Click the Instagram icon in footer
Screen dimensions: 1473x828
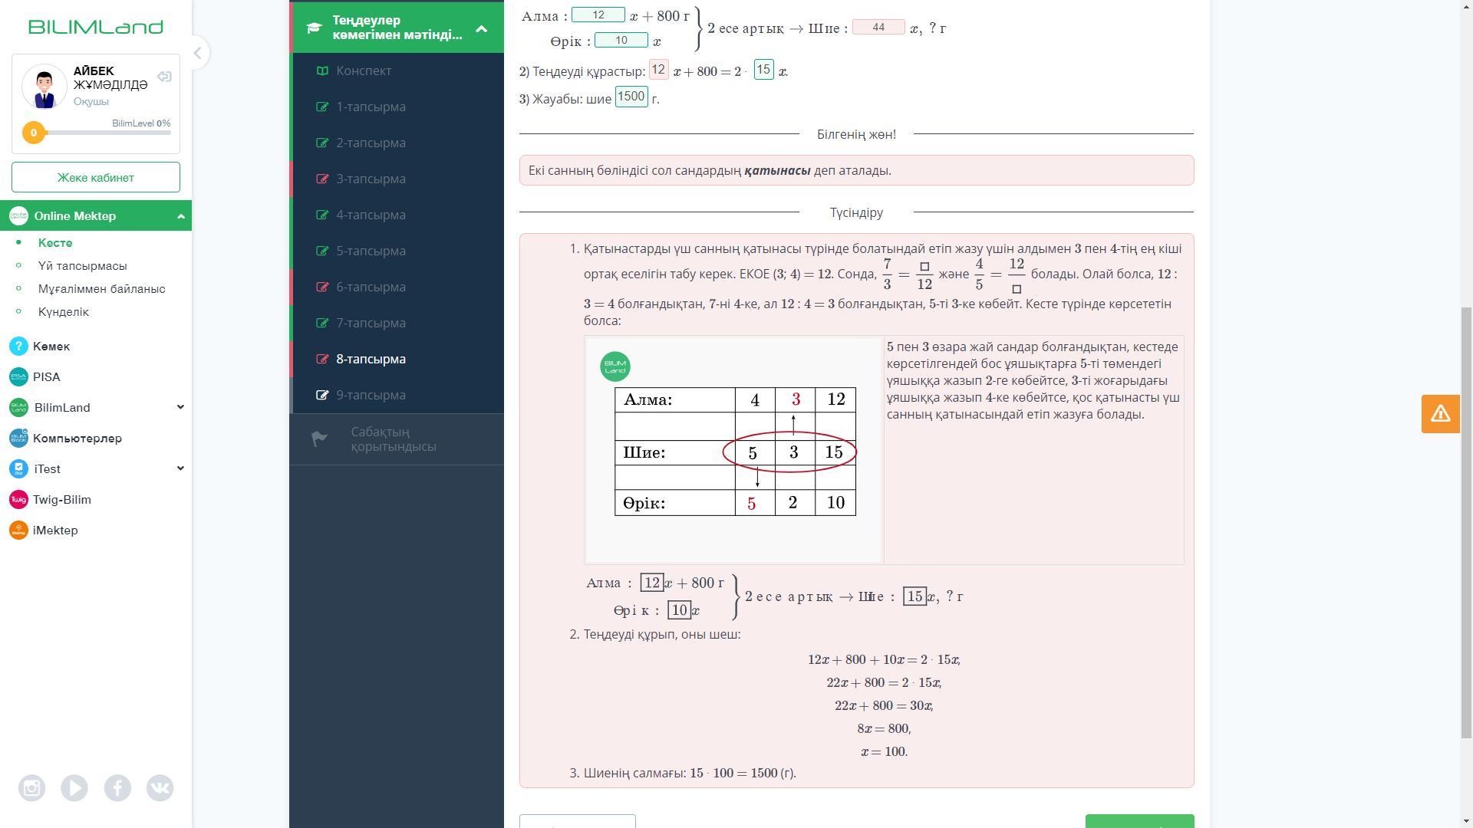click(31, 788)
